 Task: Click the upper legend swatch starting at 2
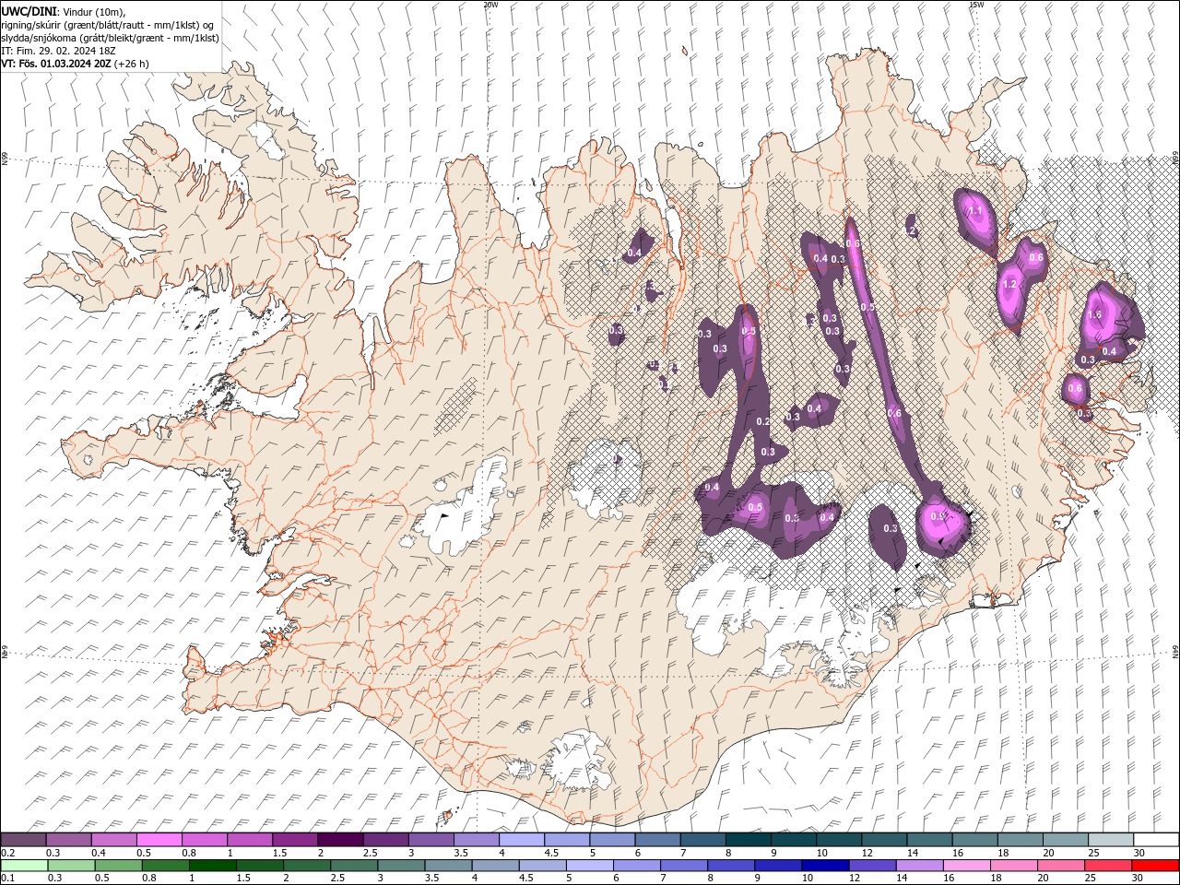[x=340, y=840]
